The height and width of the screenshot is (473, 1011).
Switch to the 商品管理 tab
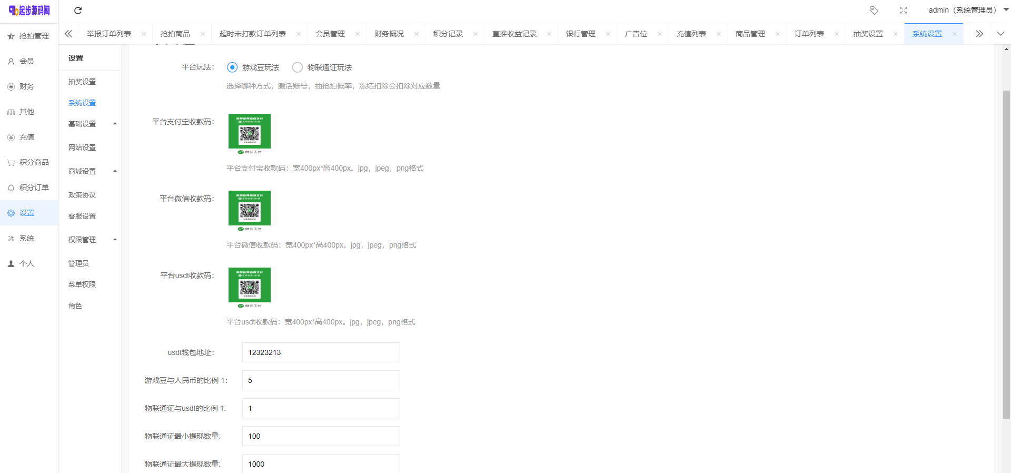click(750, 34)
